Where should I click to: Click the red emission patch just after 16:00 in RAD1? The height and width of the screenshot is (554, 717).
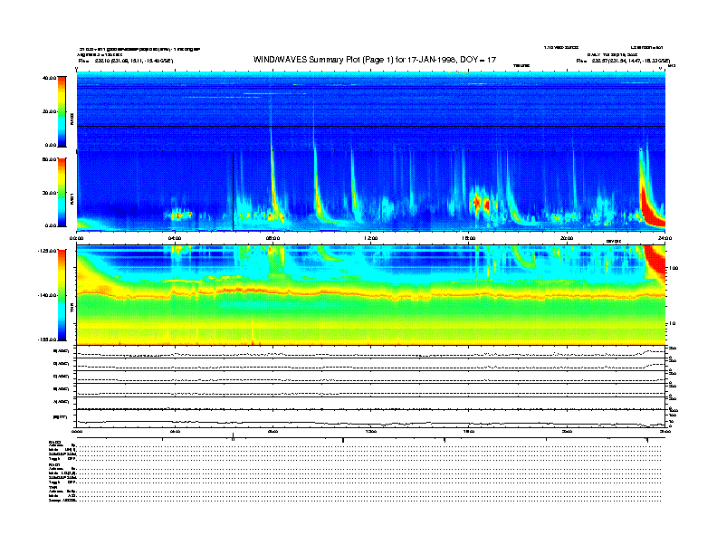pyautogui.click(x=480, y=203)
